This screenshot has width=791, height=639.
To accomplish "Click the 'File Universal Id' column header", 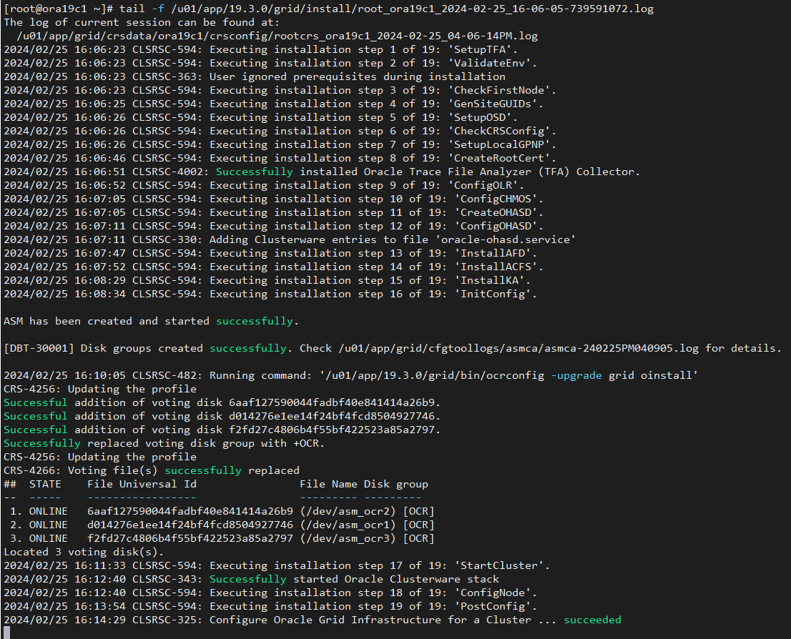I will (x=142, y=485).
